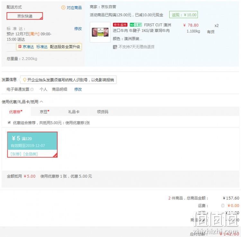Open the 对应商品 link
This screenshot has height=237, width=241.
tap(74, 7)
